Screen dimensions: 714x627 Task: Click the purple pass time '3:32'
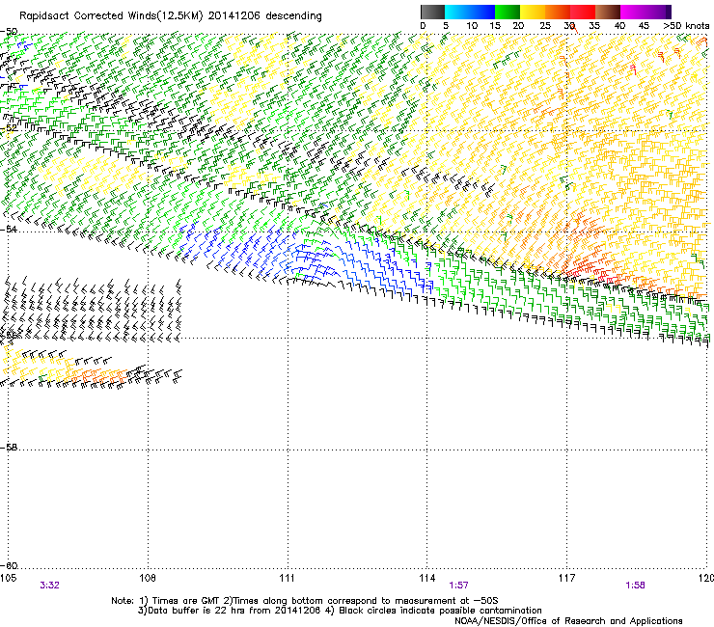pyautogui.click(x=49, y=586)
